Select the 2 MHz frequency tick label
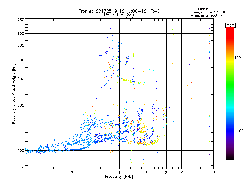Screen dimensions: 251x188 coord(72,173)
